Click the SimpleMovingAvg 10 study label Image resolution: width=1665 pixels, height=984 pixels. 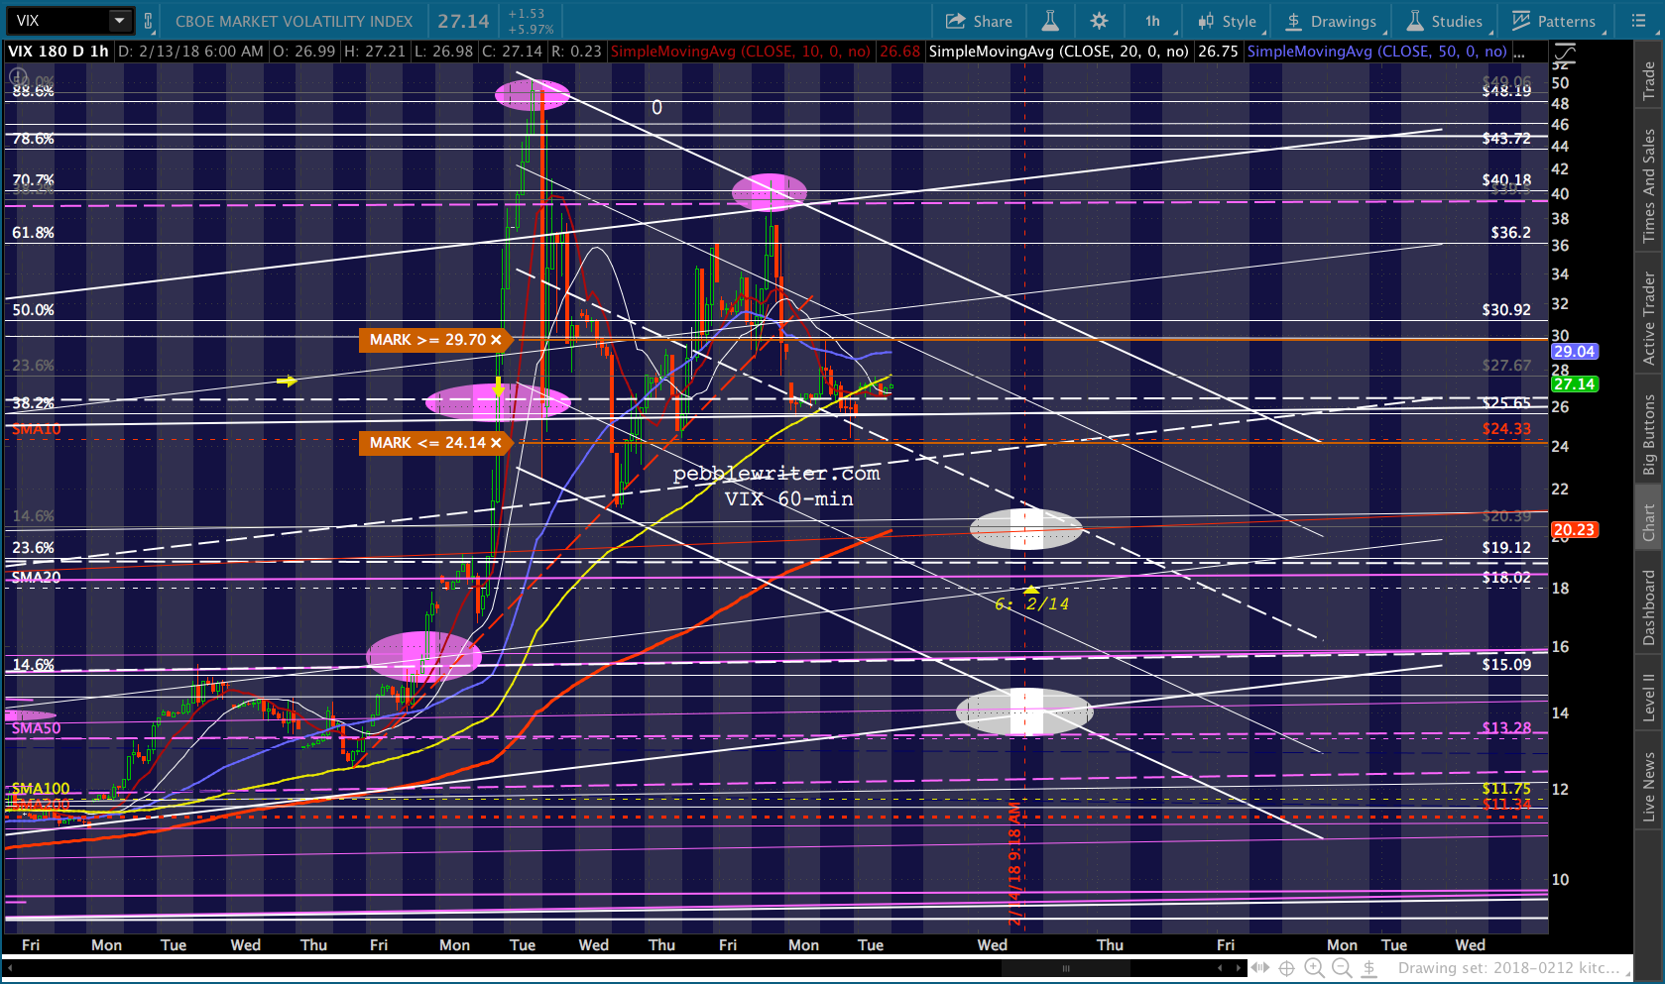(741, 52)
